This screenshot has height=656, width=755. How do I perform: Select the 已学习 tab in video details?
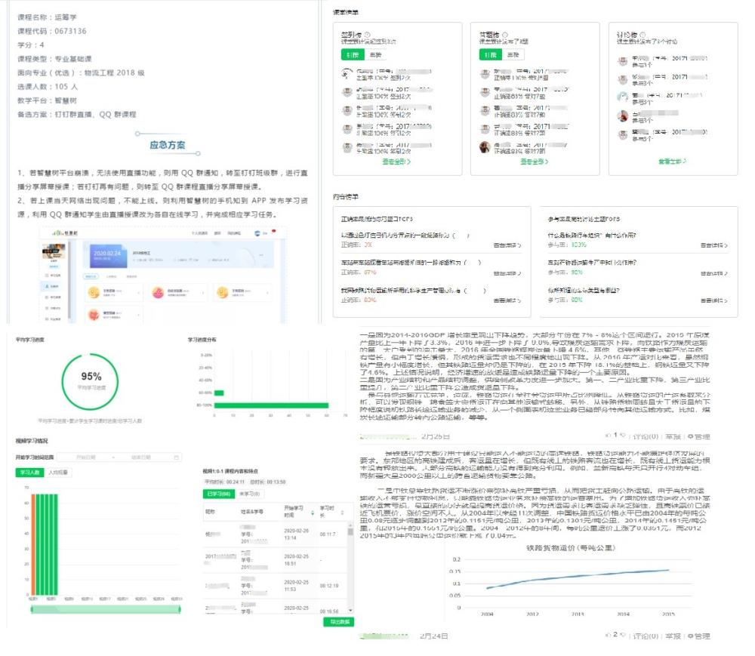click(217, 493)
